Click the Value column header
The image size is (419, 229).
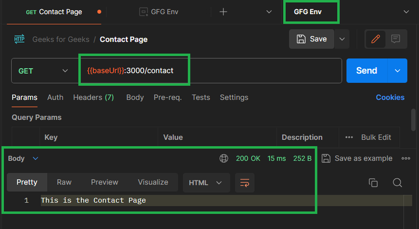point(173,137)
